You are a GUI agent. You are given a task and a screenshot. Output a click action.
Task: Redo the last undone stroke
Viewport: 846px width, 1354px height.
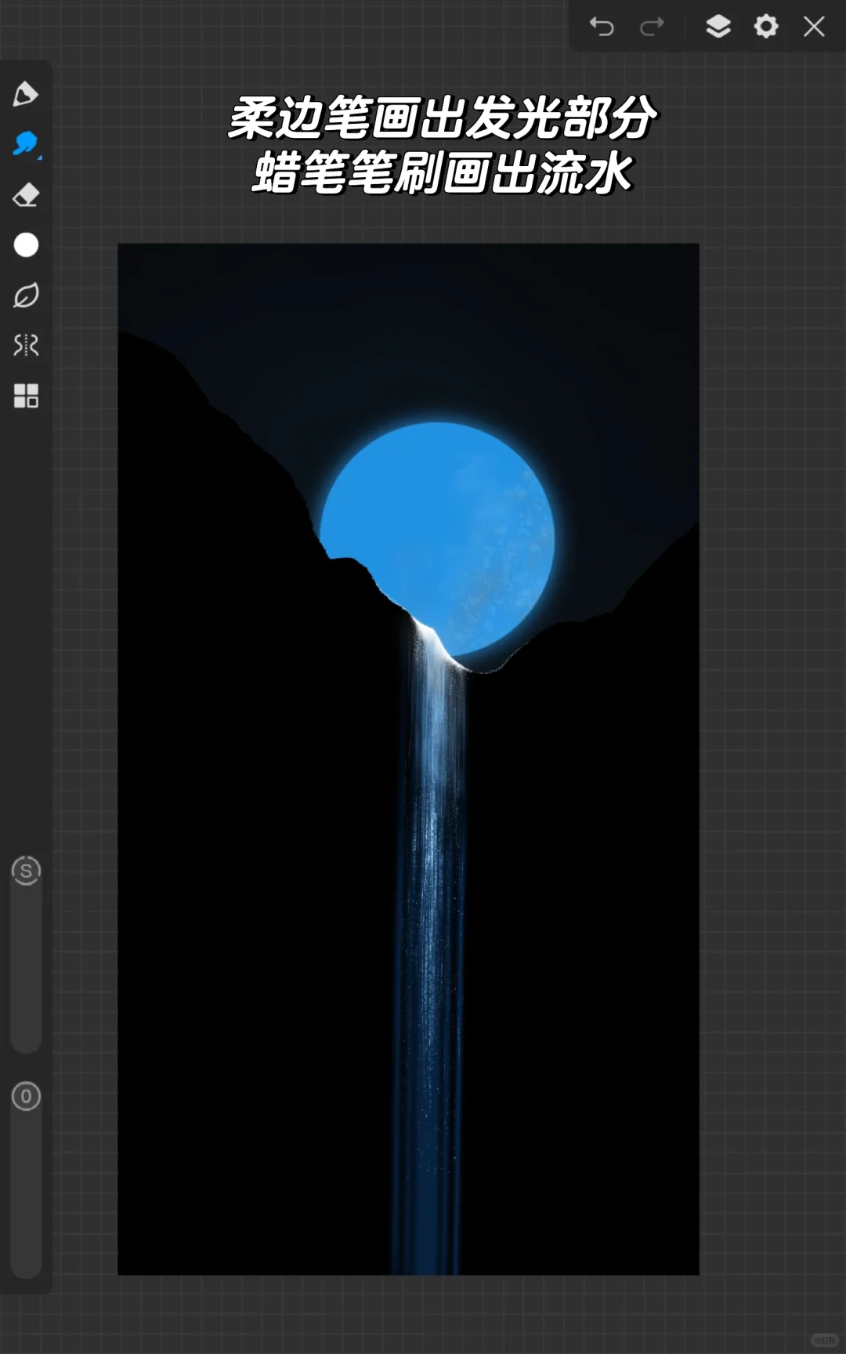coord(652,27)
